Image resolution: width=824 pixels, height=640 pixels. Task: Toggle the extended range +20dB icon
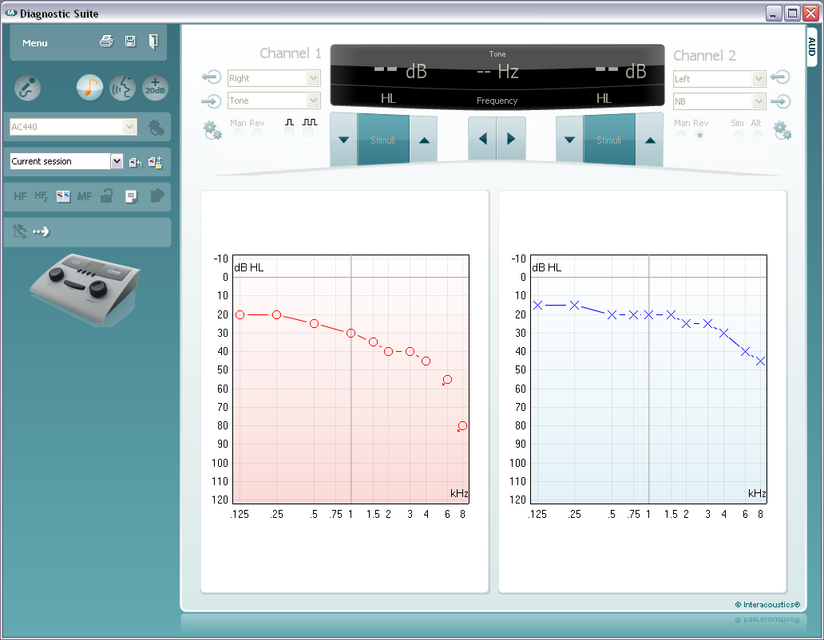pos(155,88)
